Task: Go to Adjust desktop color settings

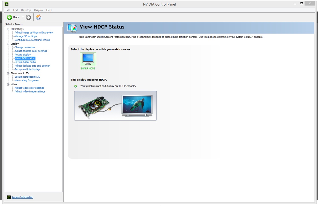Action: click(x=31, y=51)
